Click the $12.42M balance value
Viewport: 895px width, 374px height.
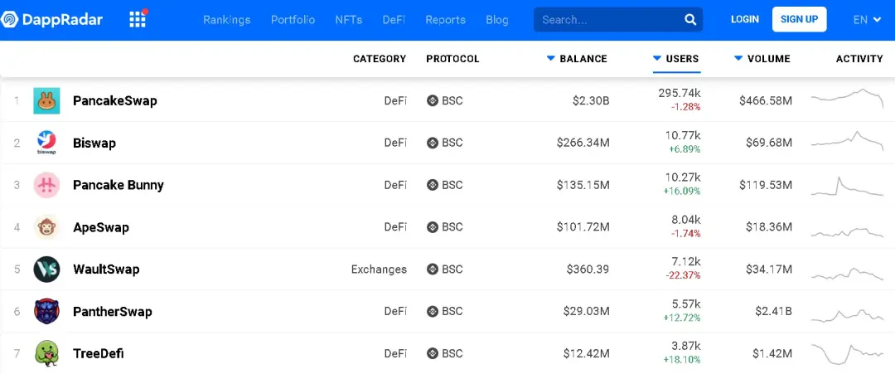coord(586,353)
